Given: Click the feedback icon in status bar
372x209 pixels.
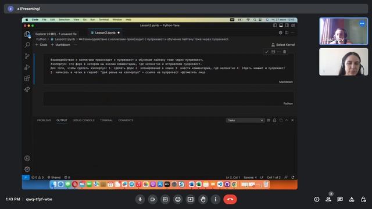Looking at the screenshot, I should pos(286,177).
